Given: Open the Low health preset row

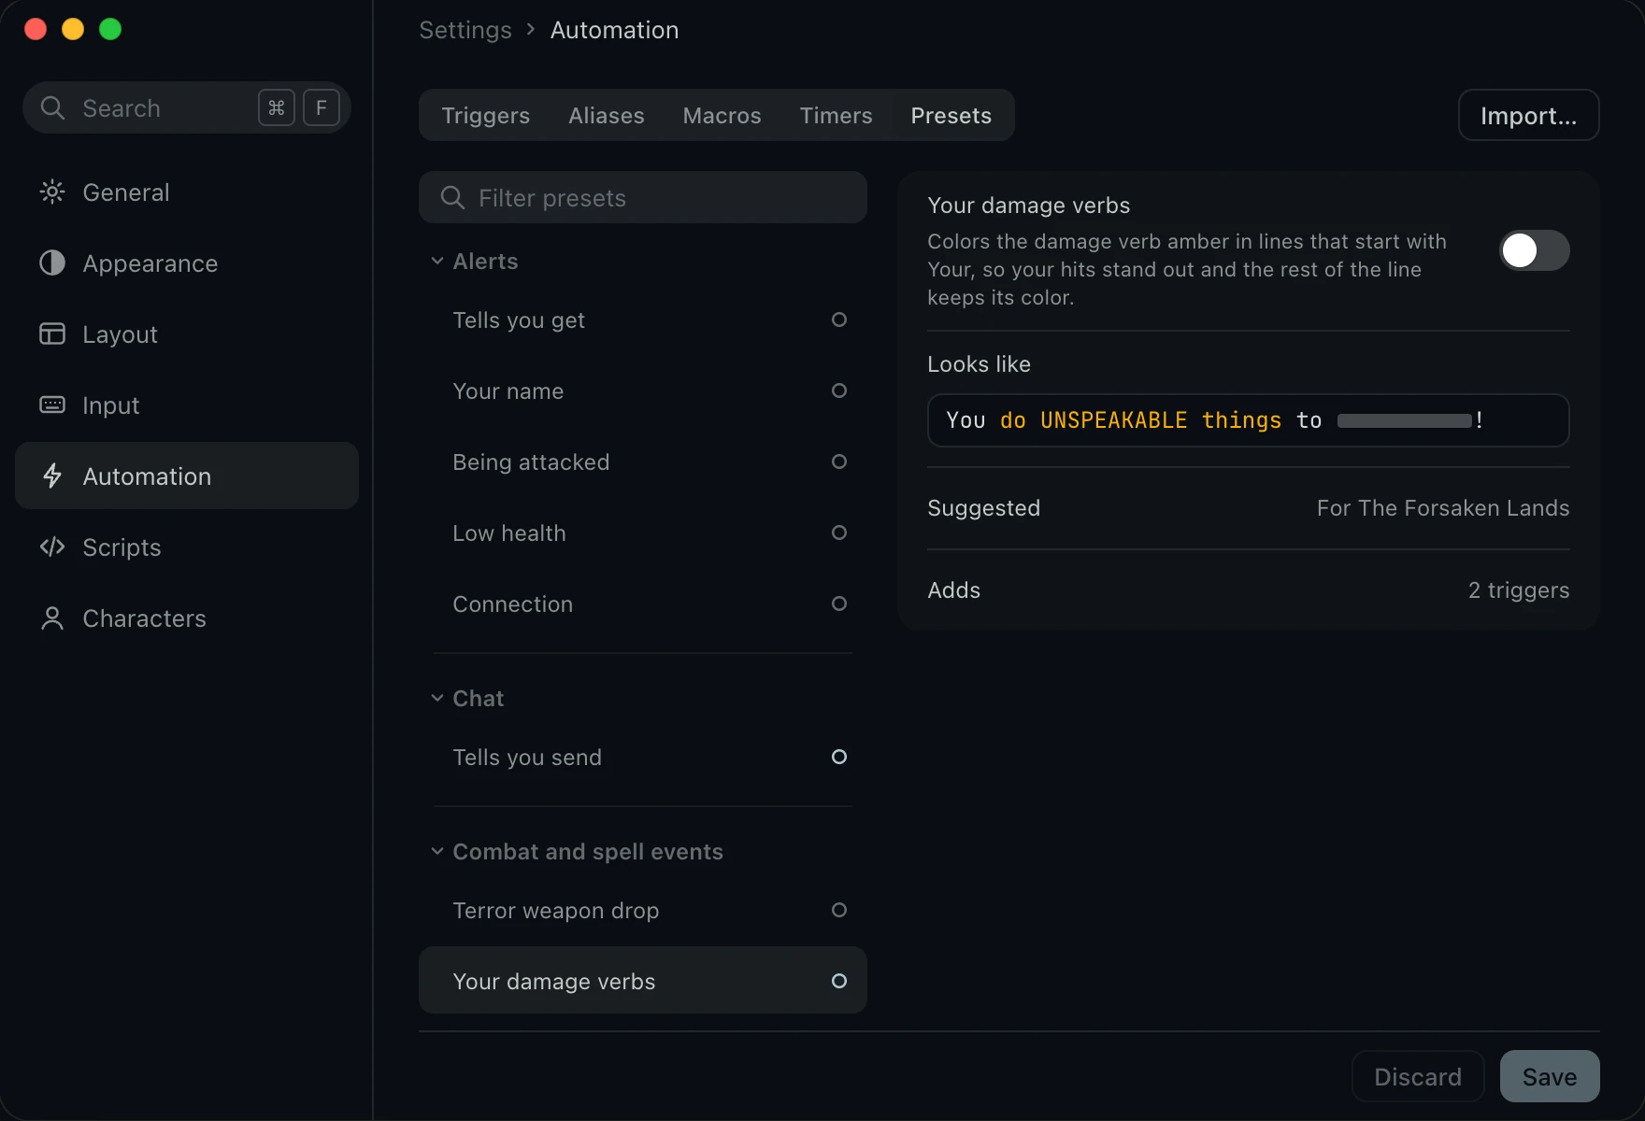Looking at the screenshot, I should click(x=643, y=532).
